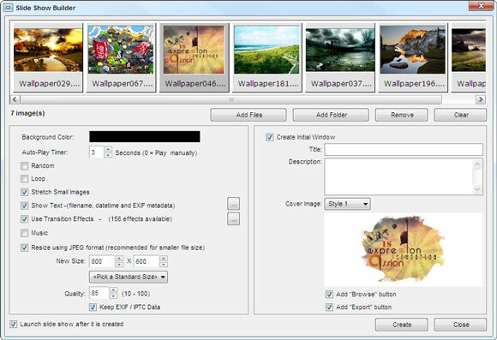Open Pick a Standard Size dropdown
Image resolution: width=497 pixels, height=340 pixels.
coord(129,277)
